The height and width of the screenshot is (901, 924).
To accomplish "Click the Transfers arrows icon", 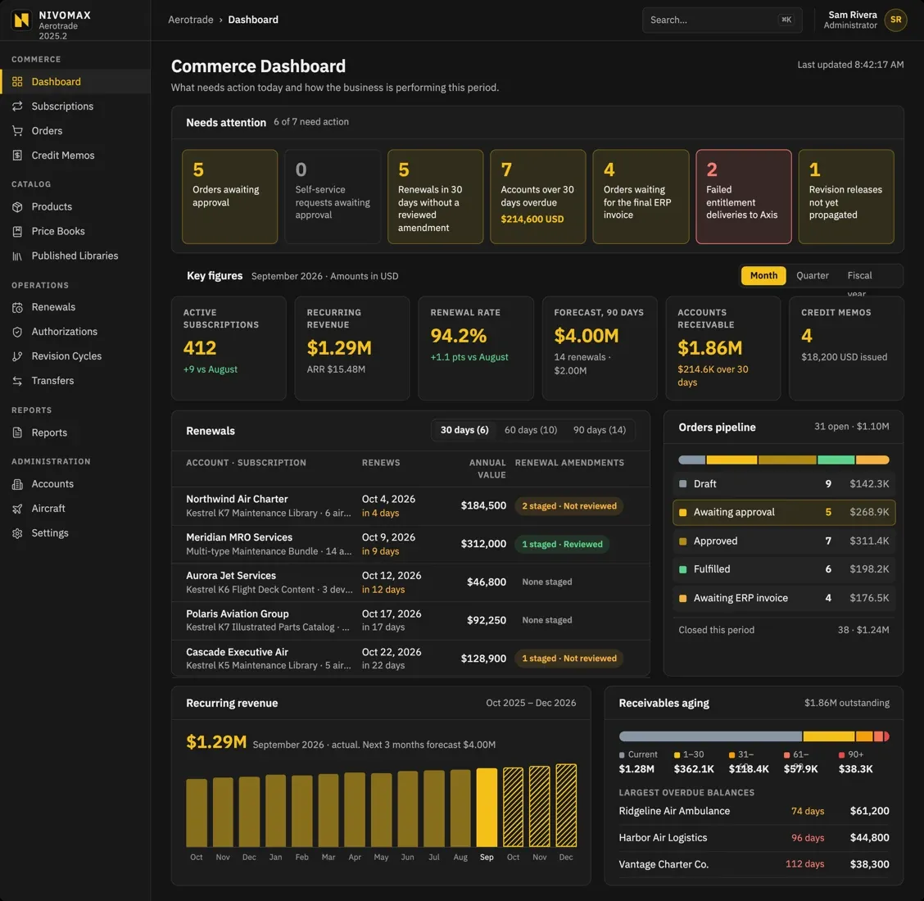I will point(17,381).
